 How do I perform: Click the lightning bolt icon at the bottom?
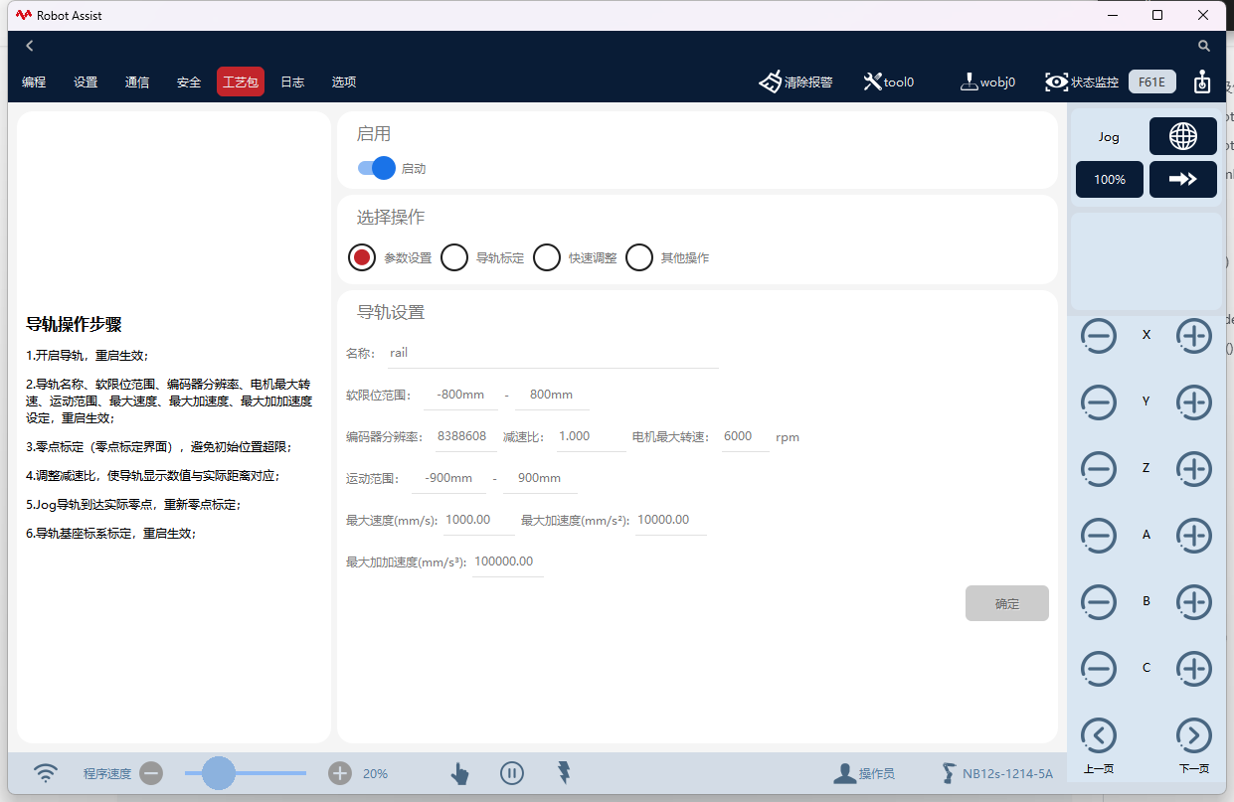coord(564,772)
